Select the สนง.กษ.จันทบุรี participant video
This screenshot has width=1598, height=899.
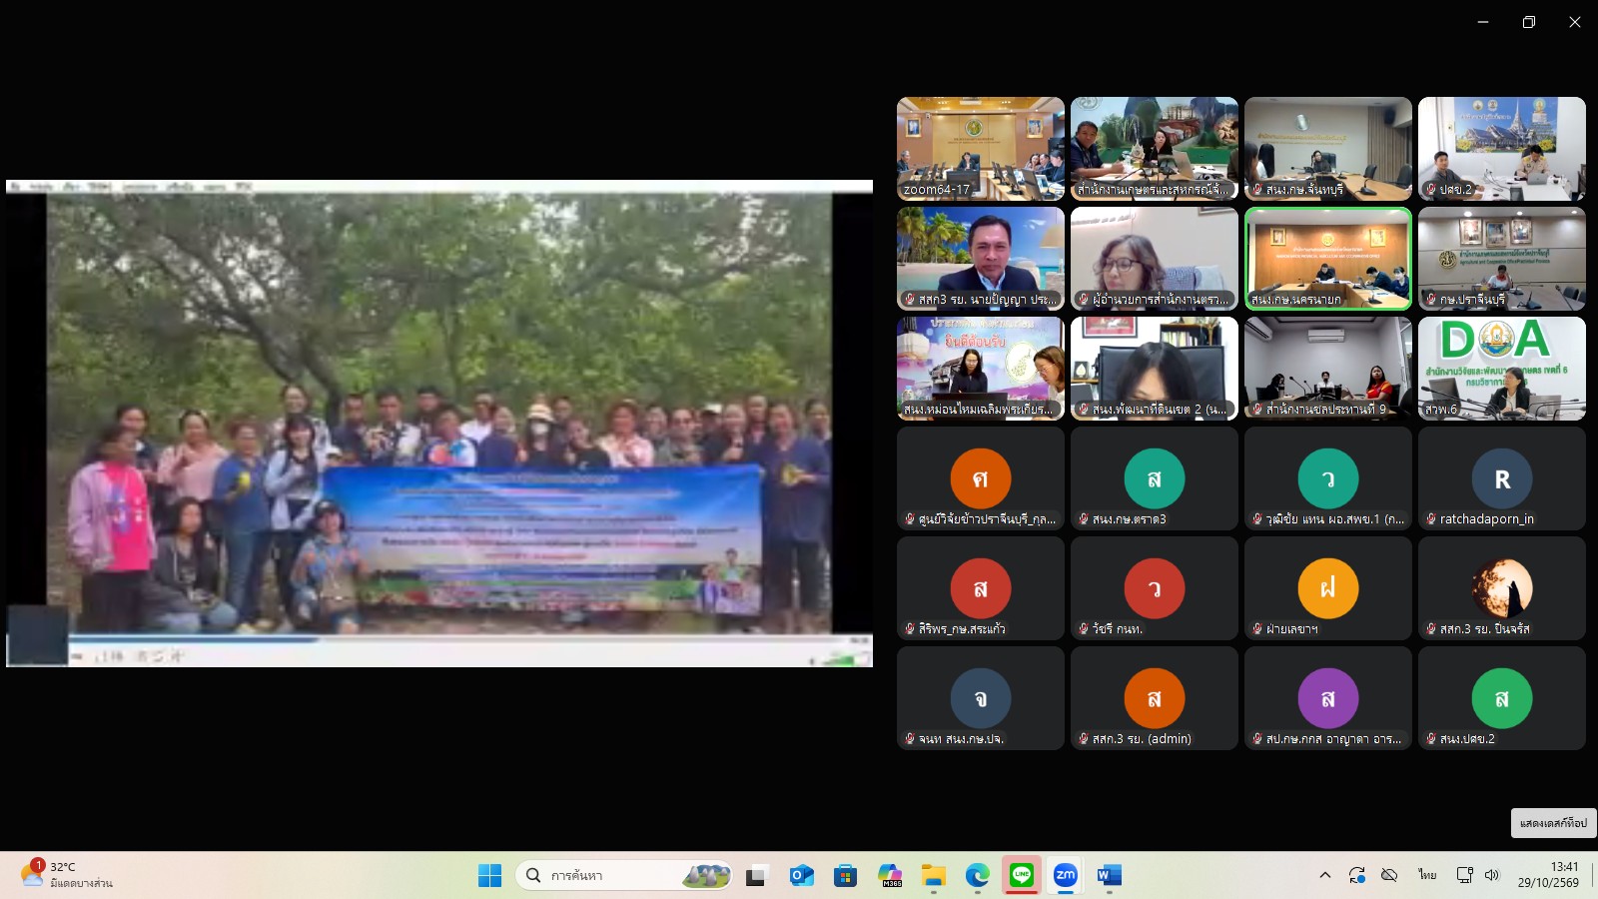pyautogui.click(x=1328, y=149)
